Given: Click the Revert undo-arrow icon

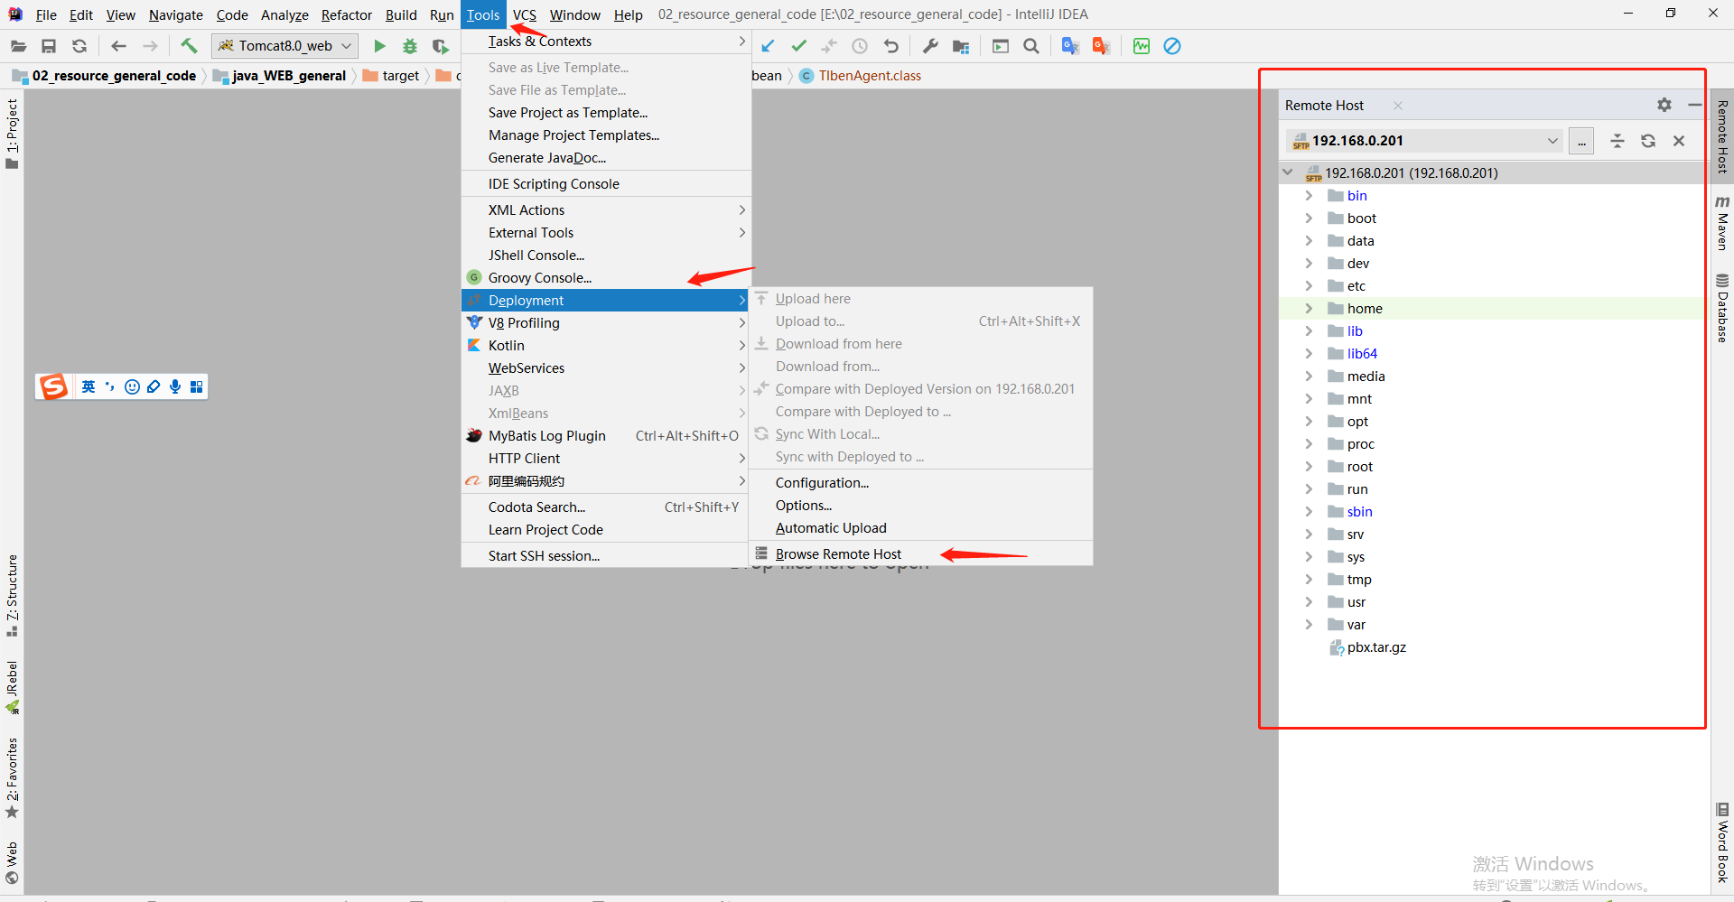Looking at the screenshot, I should pyautogui.click(x=891, y=46).
